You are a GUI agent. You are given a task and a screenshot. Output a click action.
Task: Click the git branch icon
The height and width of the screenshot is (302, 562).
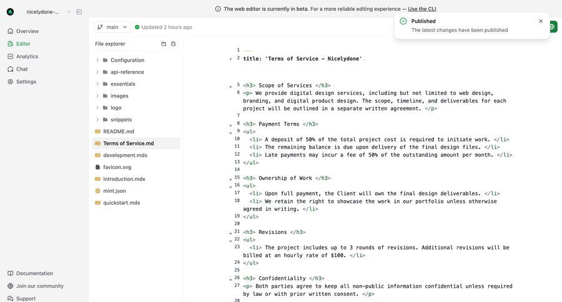click(100, 27)
